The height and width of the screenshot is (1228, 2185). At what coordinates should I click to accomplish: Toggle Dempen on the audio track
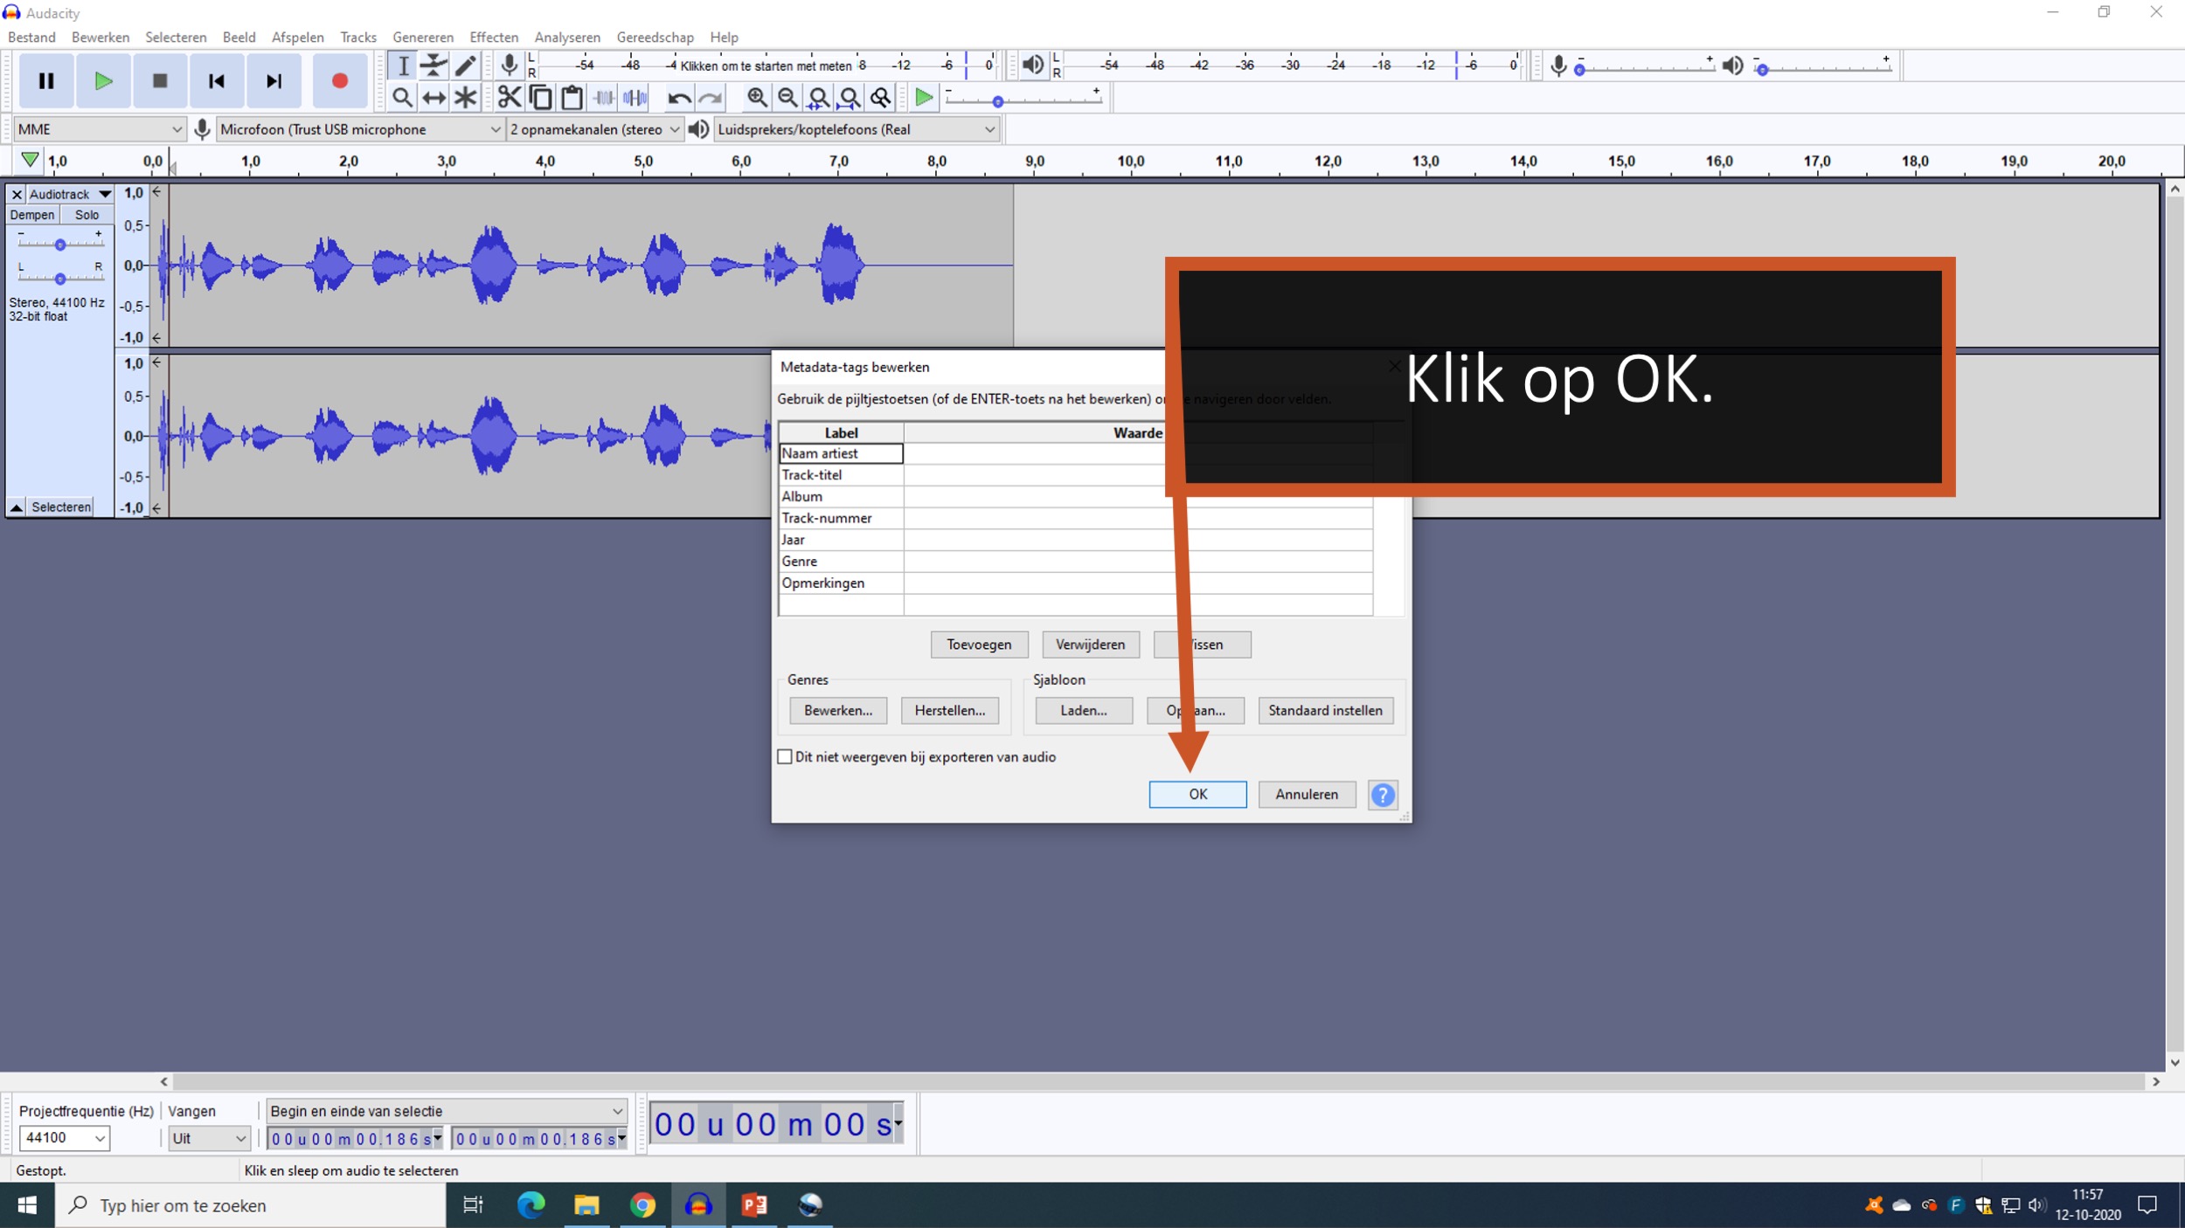[32, 215]
